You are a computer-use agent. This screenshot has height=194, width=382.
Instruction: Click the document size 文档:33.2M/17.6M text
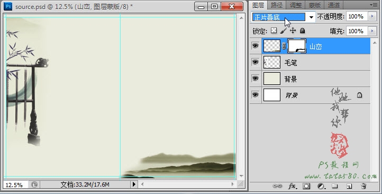[85, 185]
